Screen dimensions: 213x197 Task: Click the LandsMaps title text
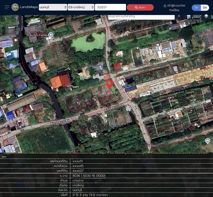click(29, 7)
